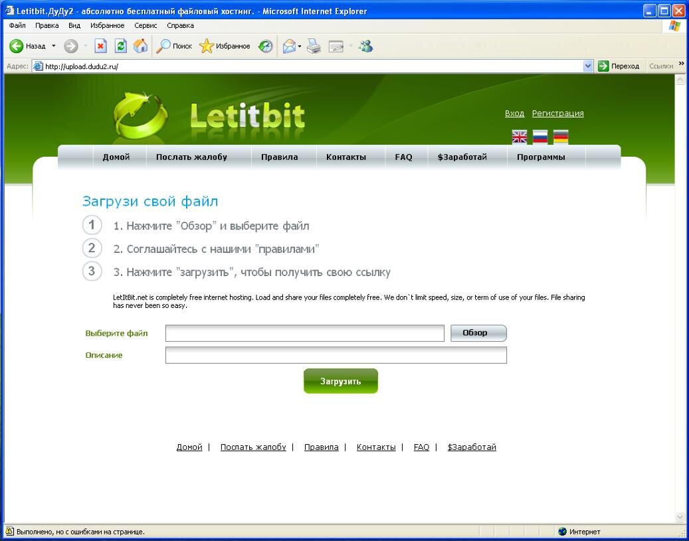The width and height of the screenshot is (689, 541).
Task: Choose the Russian flag language icon
Action: click(x=540, y=137)
